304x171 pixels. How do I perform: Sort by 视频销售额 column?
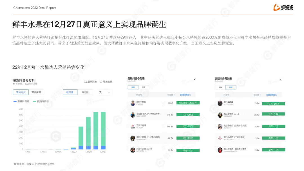point(272,95)
